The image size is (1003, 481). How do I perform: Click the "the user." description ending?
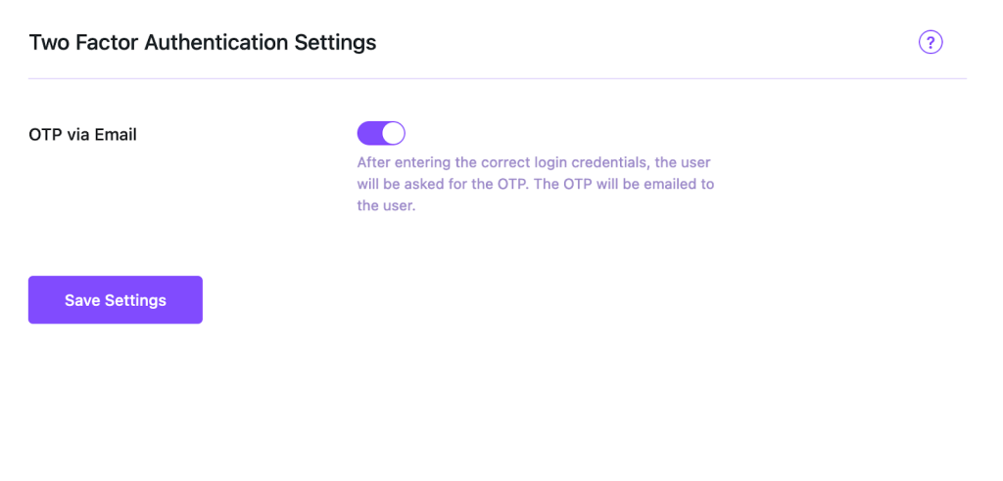coord(387,205)
